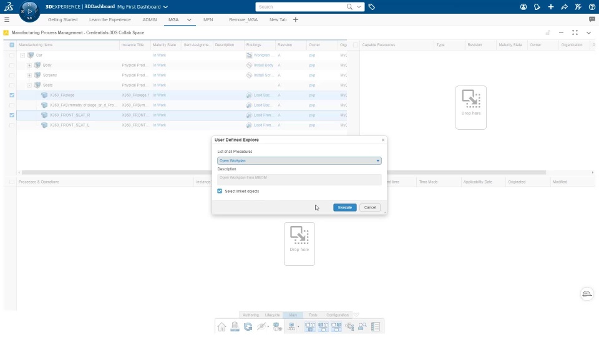Open the Lifecycle toolbar section

pos(273,315)
